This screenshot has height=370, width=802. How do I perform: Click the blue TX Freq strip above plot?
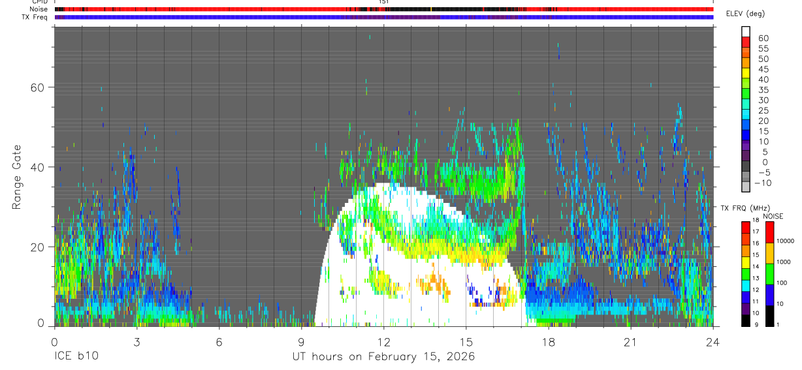tap(383, 17)
